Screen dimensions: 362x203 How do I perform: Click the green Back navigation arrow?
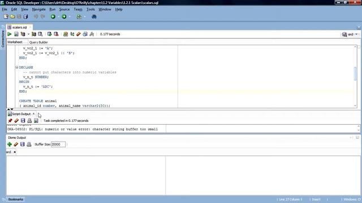[x=53, y=16]
